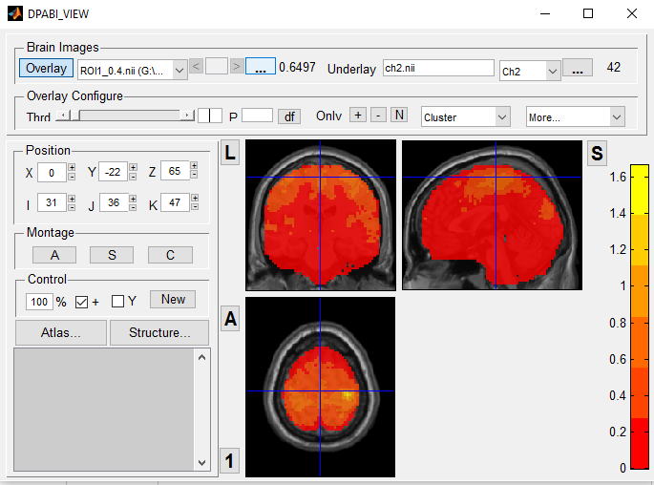Decrease X position with minus stepper
Screen dimensions: 654x485
click(x=72, y=177)
